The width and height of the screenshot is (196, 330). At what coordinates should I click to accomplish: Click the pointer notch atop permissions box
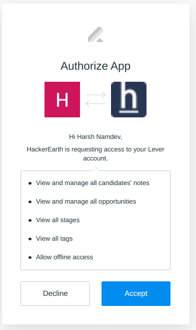pyautogui.click(x=95, y=169)
